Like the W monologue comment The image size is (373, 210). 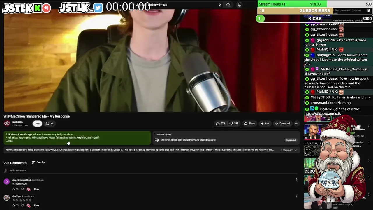coord(13,189)
